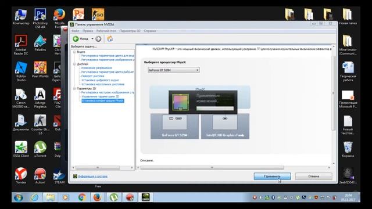Open the Home page icon in toolbar
Screen dimensions: 372x209
[110, 39]
